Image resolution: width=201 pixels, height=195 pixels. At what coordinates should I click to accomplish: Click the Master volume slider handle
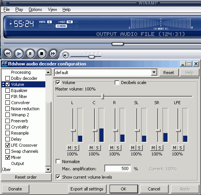coord(102,97)
